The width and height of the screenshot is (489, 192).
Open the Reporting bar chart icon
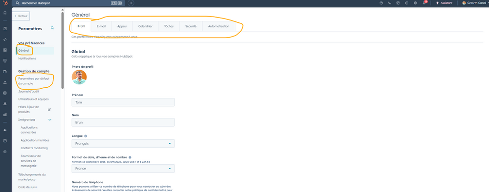(5, 115)
